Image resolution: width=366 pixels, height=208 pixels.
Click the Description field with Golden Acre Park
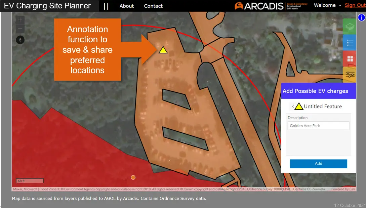click(x=318, y=126)
